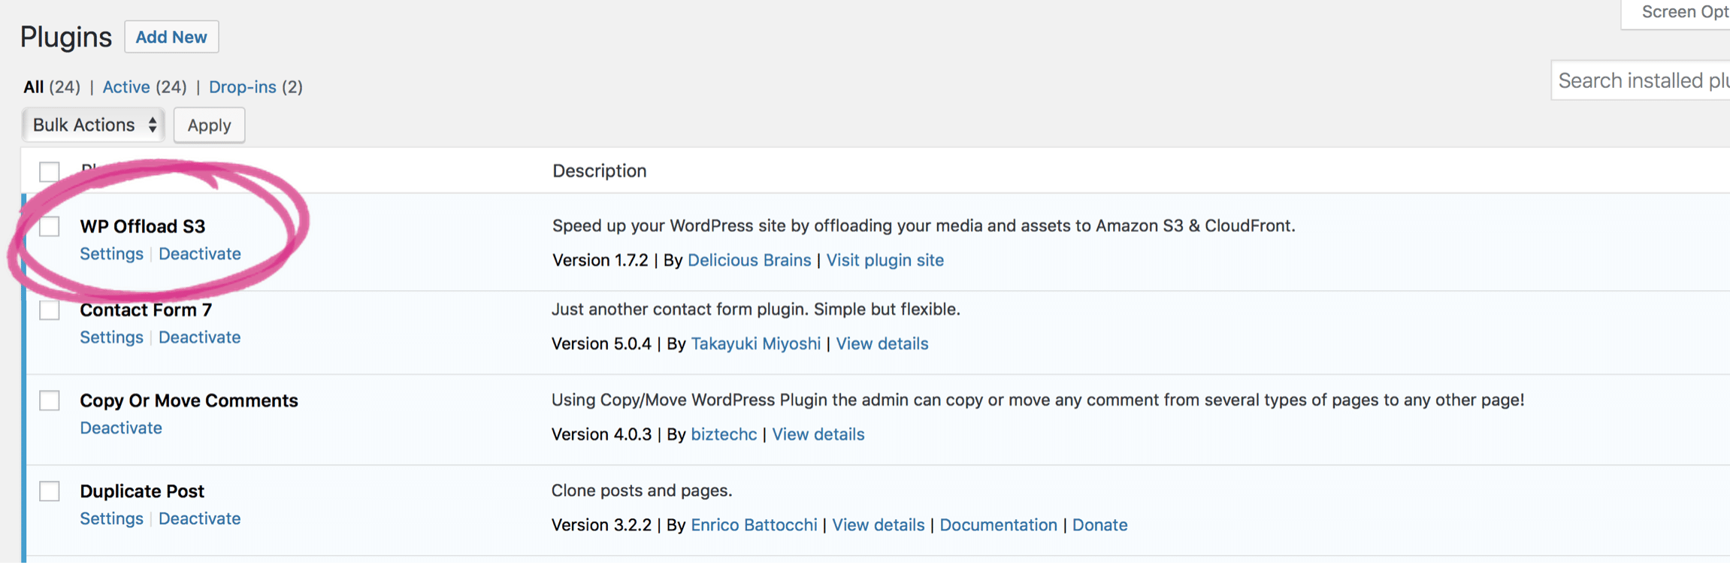Click the Duplicate Post plugin name
Screen dimensions: 1730x565
(x=142, y=491)
